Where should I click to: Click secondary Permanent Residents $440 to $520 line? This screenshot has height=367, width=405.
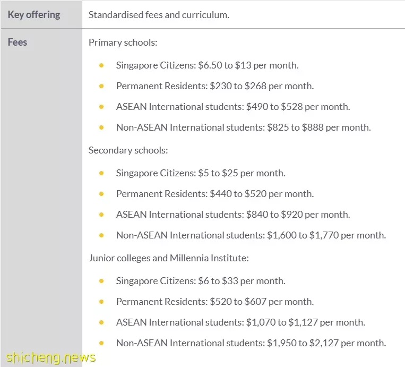point(215,194)
